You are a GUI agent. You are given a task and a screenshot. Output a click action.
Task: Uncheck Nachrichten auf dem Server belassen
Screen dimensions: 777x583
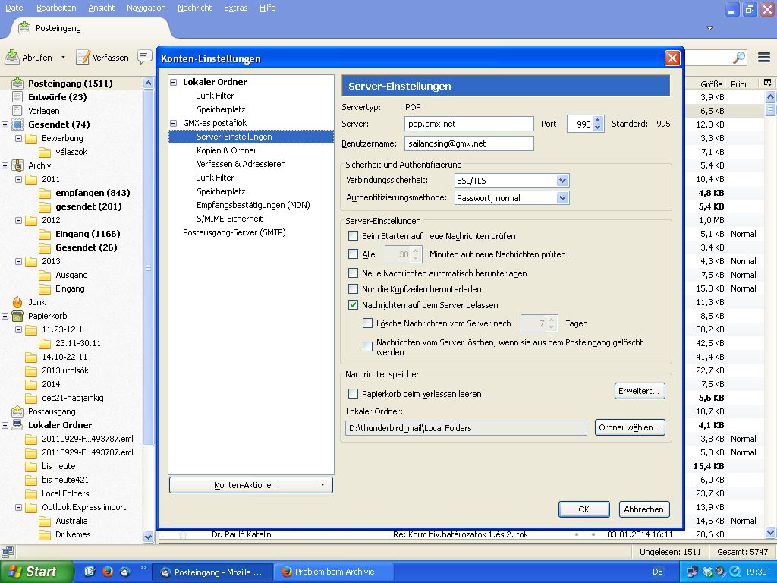[353, 305]
